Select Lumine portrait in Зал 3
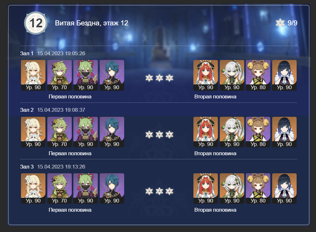Viewport: 316px width, 232px height. tap(33, 189)
